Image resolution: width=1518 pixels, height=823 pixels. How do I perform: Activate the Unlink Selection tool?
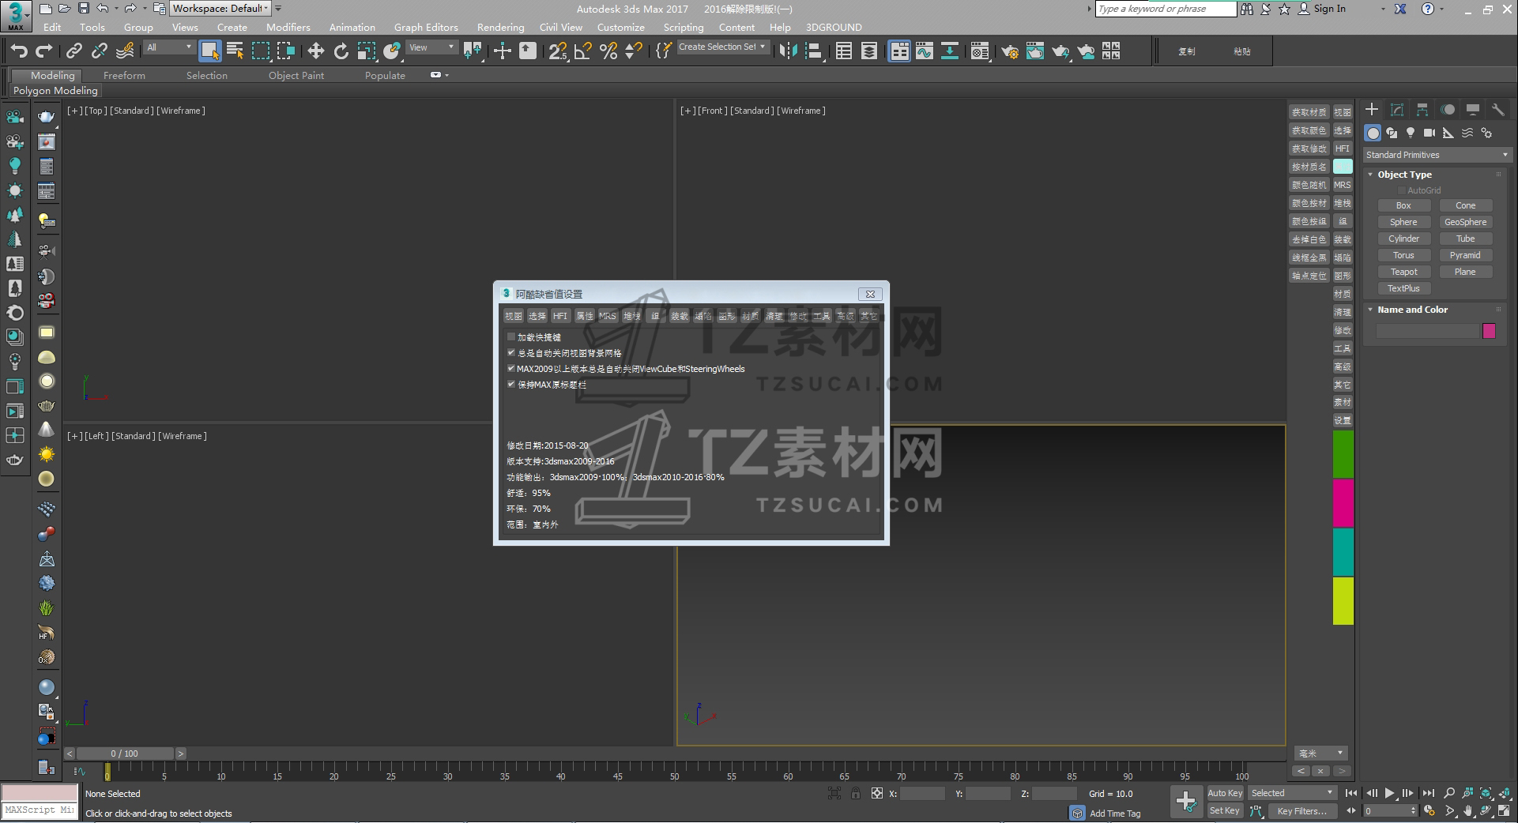(99, 51)
